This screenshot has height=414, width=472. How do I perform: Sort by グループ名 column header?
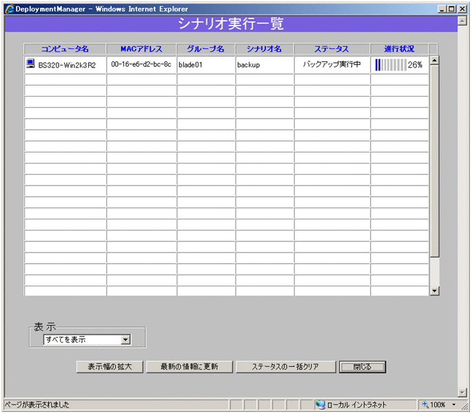205,49
